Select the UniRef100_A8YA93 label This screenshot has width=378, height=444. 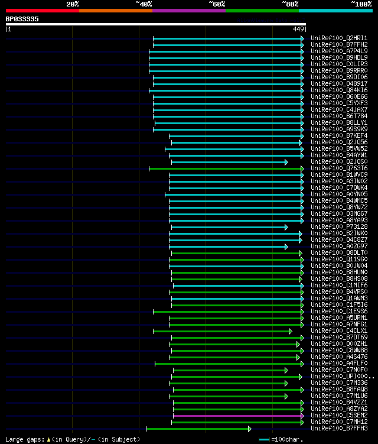(339, 221)
